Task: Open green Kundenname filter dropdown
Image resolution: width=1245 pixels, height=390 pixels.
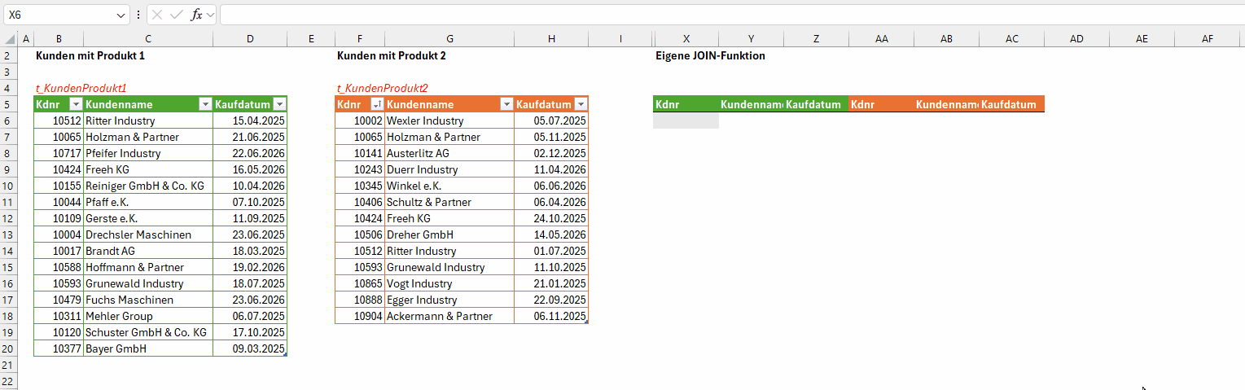Action: click(x=205, y=104)
